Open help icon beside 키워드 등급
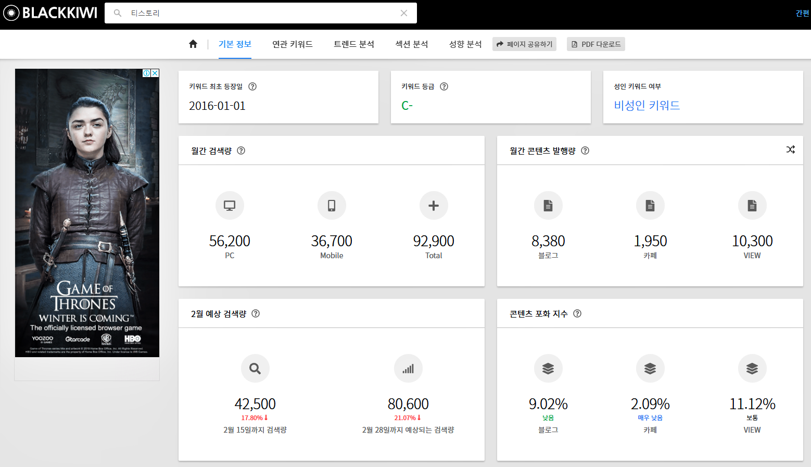The width and height of the screenshot is (811, 467). coord(444,86)
